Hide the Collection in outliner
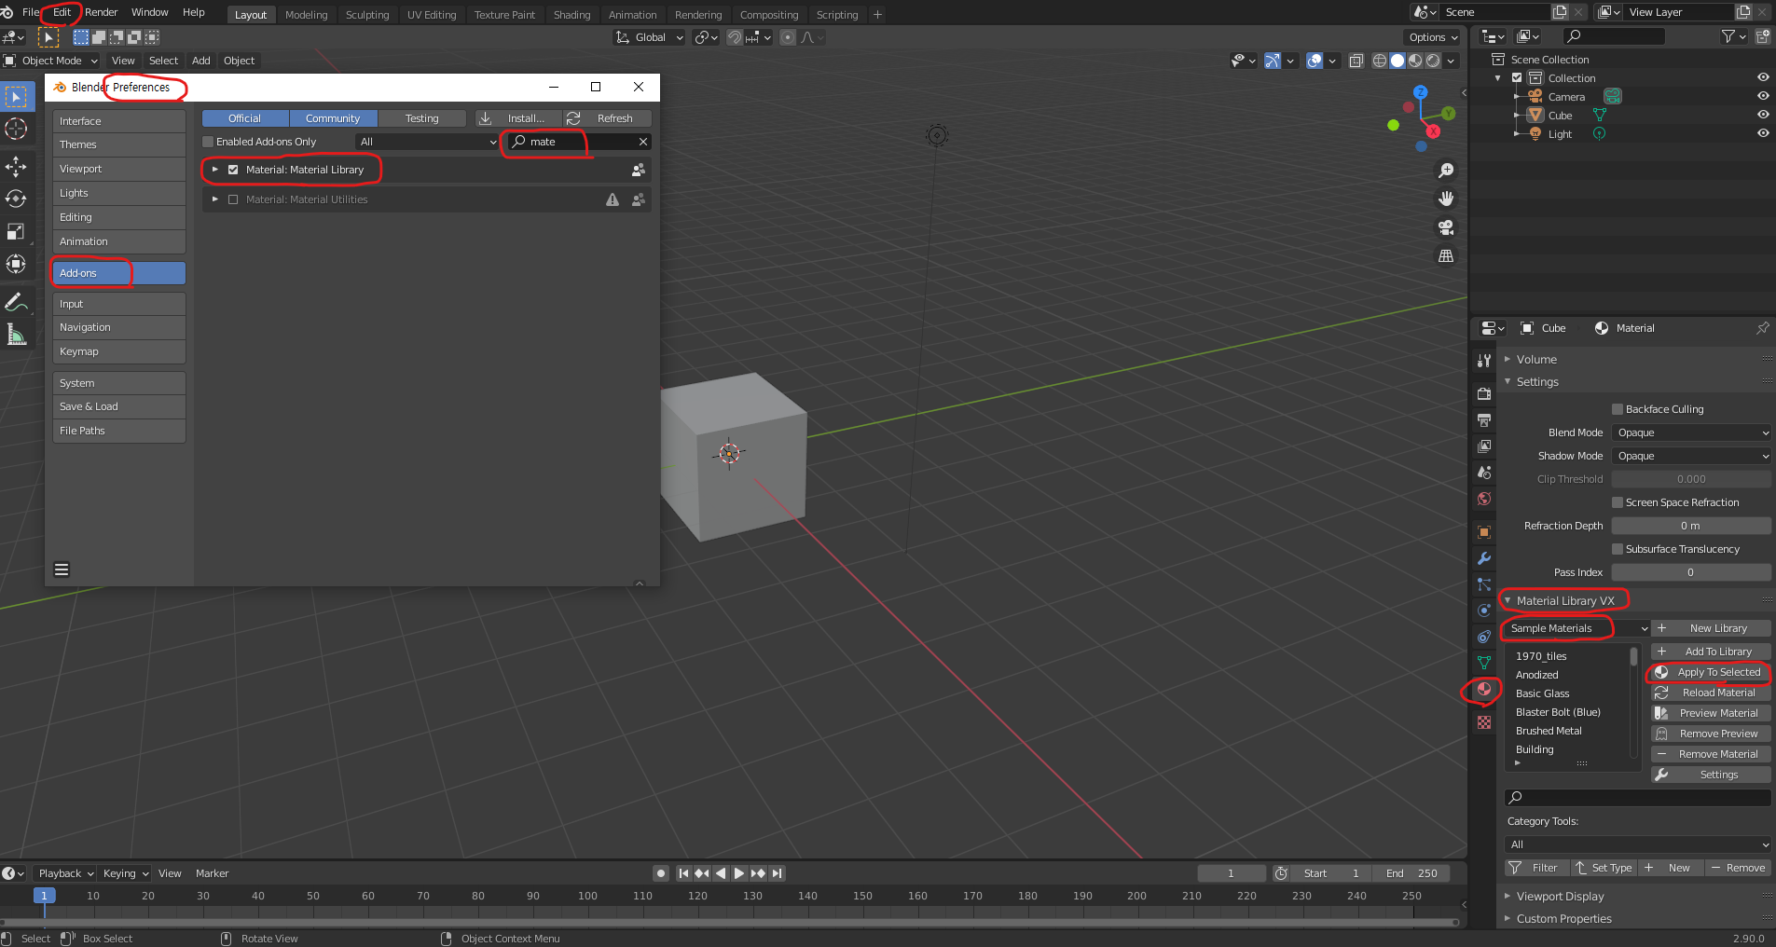The image size is (1776, 947). (x=1763, y=77)
